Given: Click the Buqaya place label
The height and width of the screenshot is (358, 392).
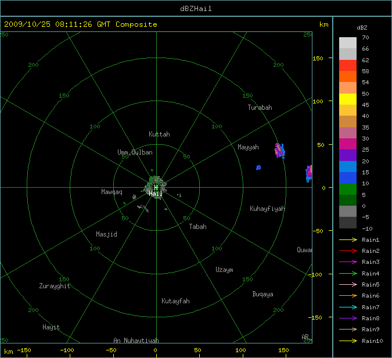Looking at the screenshot, I should tap(262, 294).
